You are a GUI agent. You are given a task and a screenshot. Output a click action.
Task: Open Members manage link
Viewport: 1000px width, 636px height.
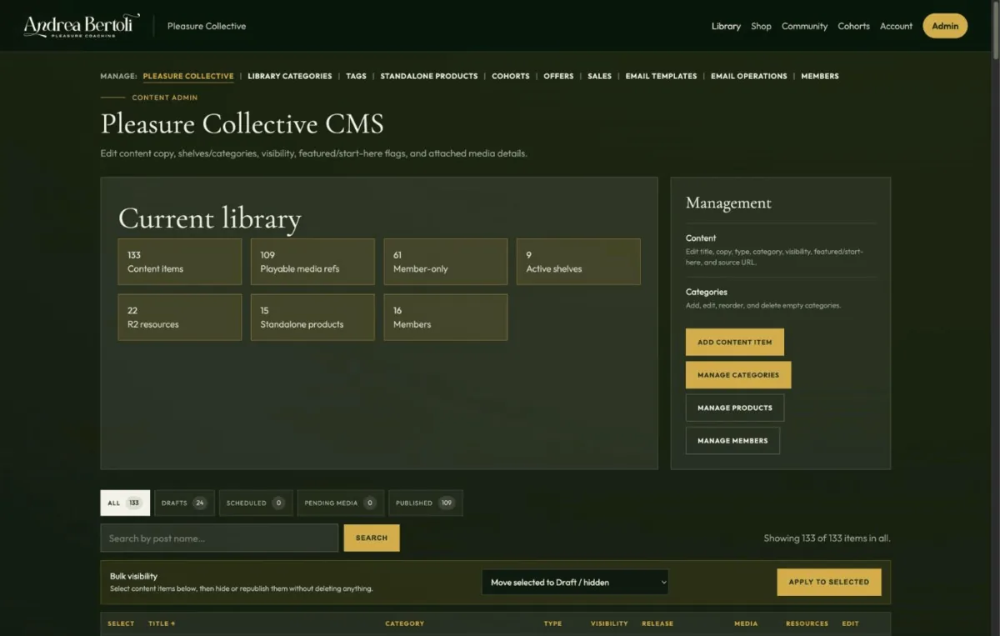pyautogui.click(x=819, y=76)
